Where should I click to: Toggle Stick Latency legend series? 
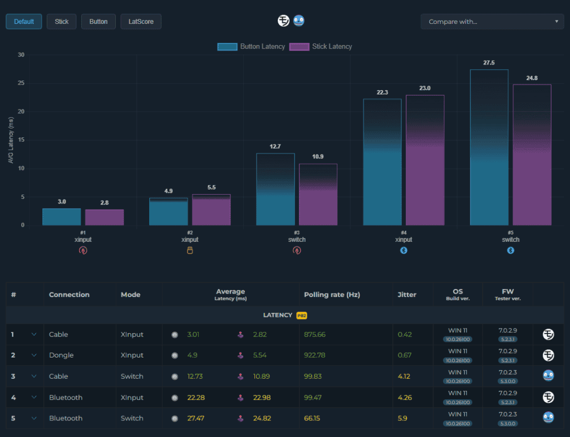click(x=321, y=47)
